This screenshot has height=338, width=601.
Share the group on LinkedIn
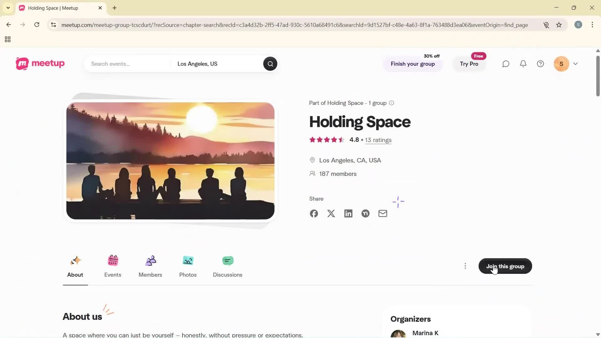348,213
